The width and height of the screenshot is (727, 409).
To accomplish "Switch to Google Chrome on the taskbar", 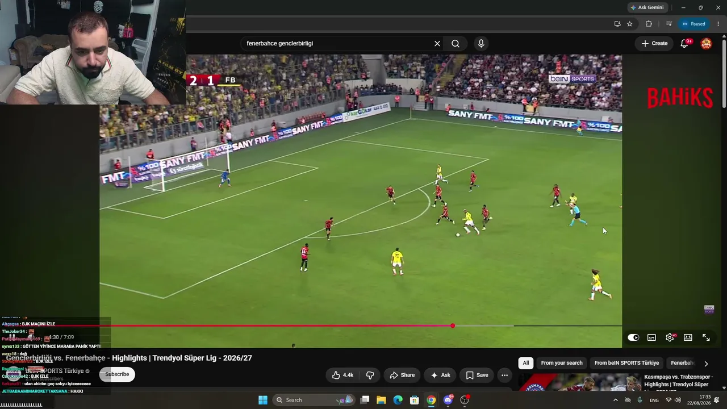I will click(431, 400).
